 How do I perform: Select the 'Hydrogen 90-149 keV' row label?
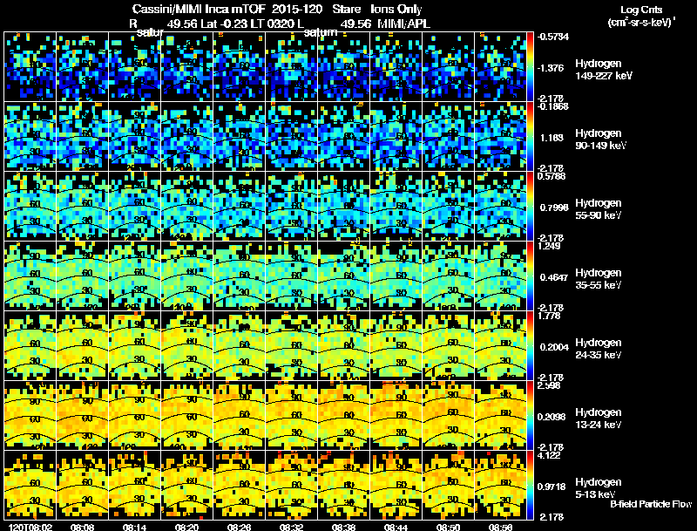pyautogui.click(x=600, y=140)
